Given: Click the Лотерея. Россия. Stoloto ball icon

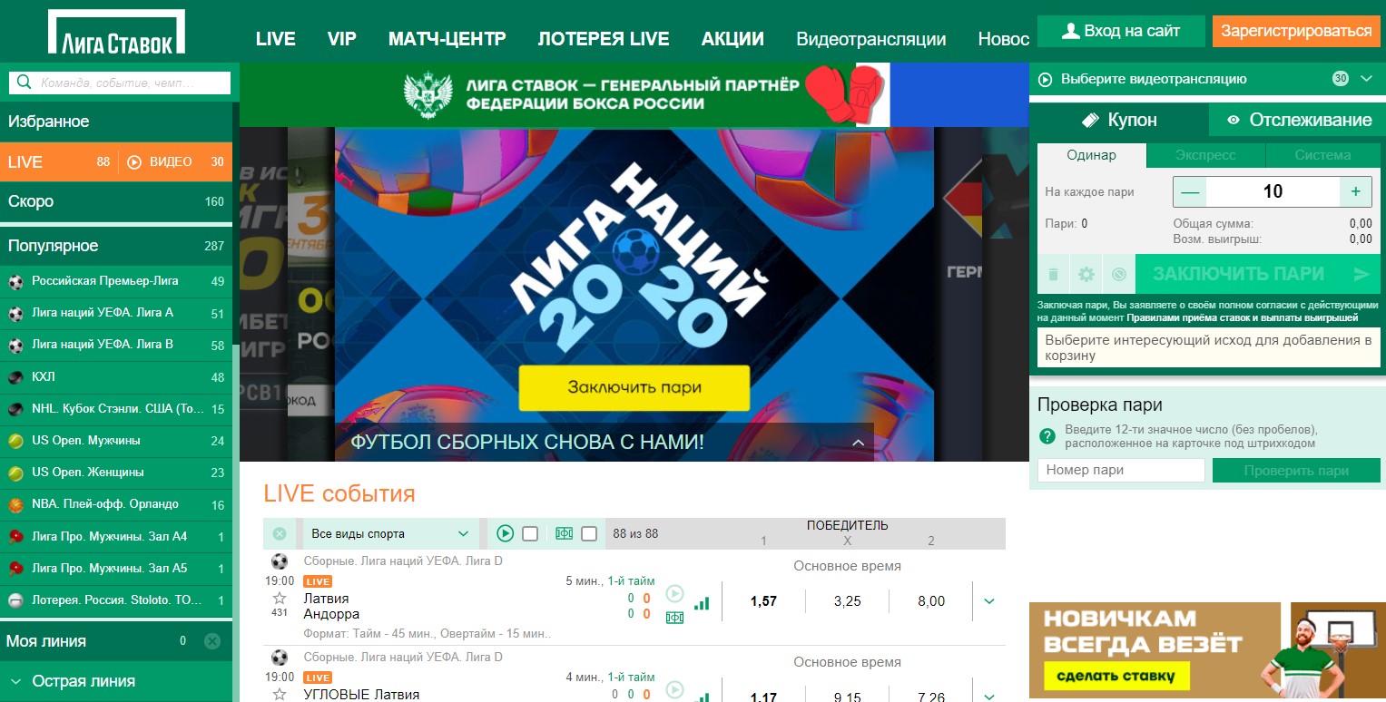Looking at the screenshot, I should [16, 600].
